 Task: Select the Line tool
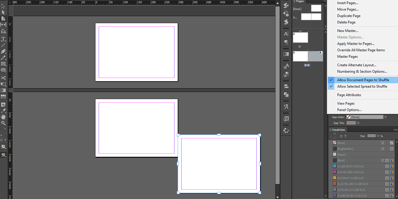(3, 45)
